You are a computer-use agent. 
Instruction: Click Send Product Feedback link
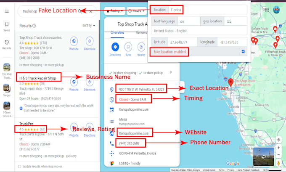coord(248,170)
